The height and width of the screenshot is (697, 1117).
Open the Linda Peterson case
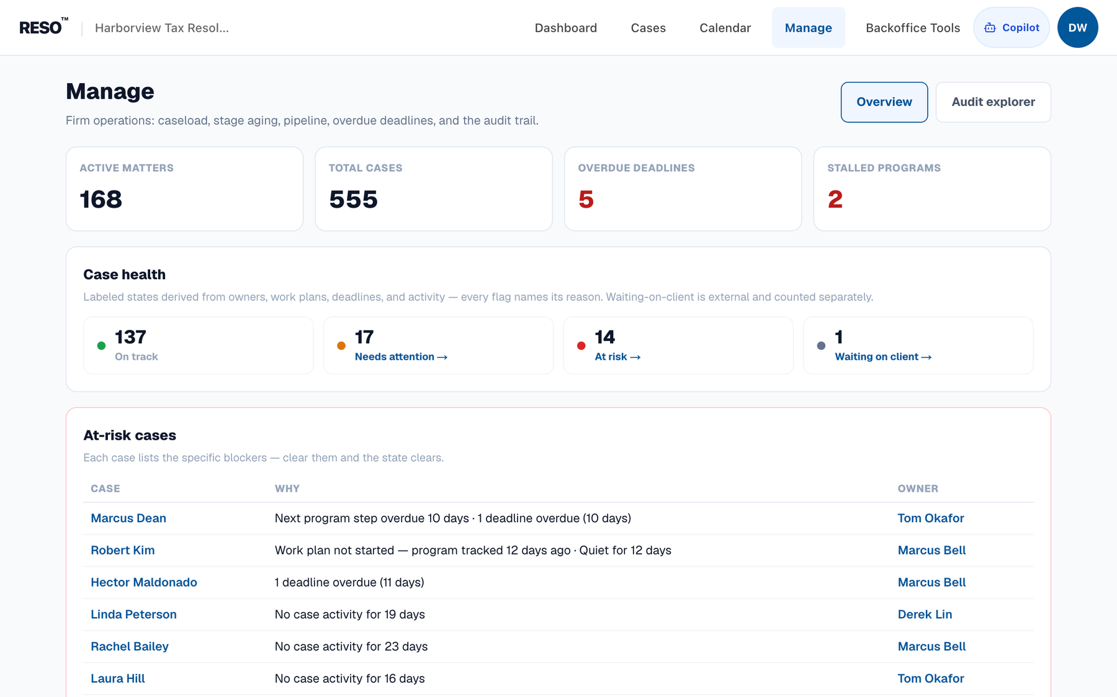(x=133, y=615)
